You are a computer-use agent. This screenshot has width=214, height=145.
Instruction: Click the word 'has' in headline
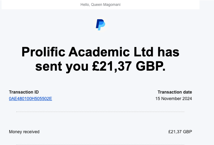click(169, 52)
